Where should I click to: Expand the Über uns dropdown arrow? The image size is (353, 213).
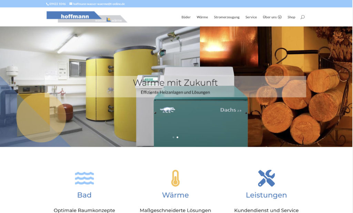pyautogui.click(x=280, y=17)
